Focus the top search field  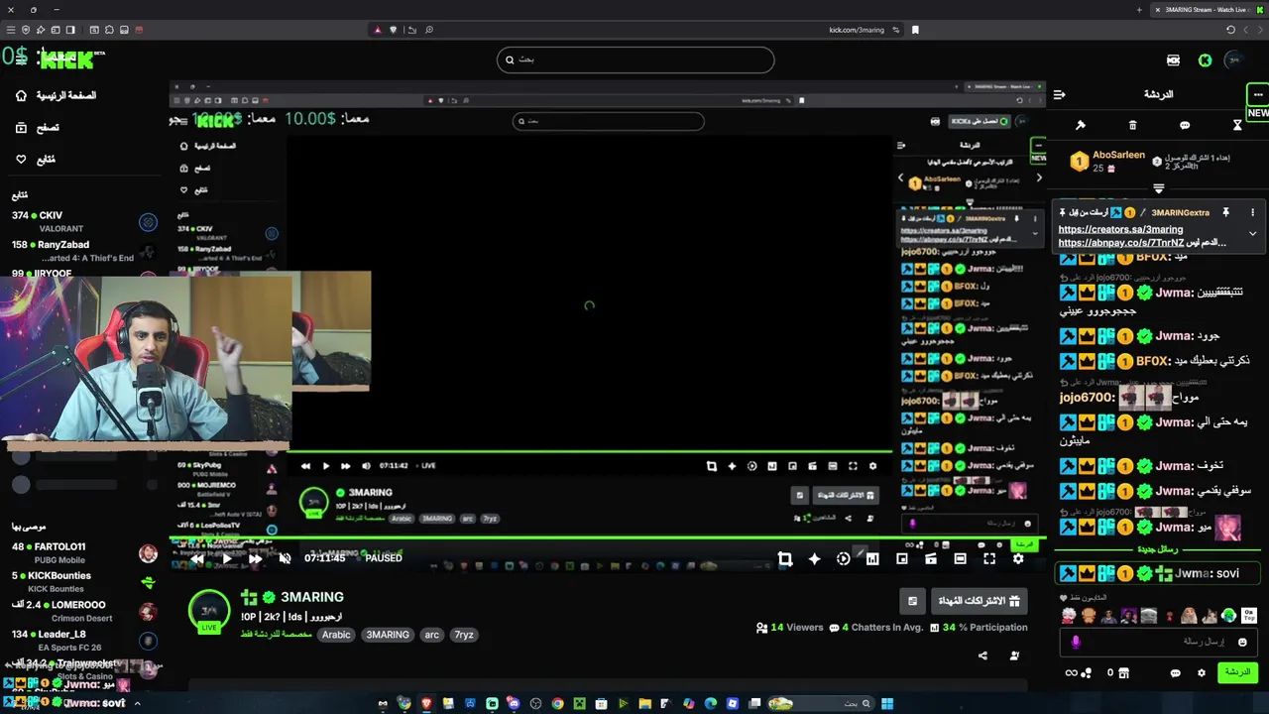pyautogui.click(x=635, y=59)
